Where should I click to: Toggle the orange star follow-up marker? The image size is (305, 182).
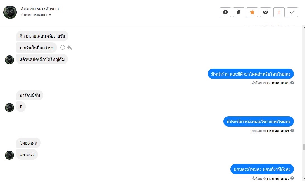click(x=252, y=12)
